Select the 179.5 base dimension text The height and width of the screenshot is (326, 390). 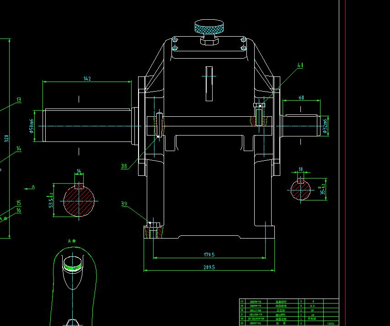pos(209,255)
